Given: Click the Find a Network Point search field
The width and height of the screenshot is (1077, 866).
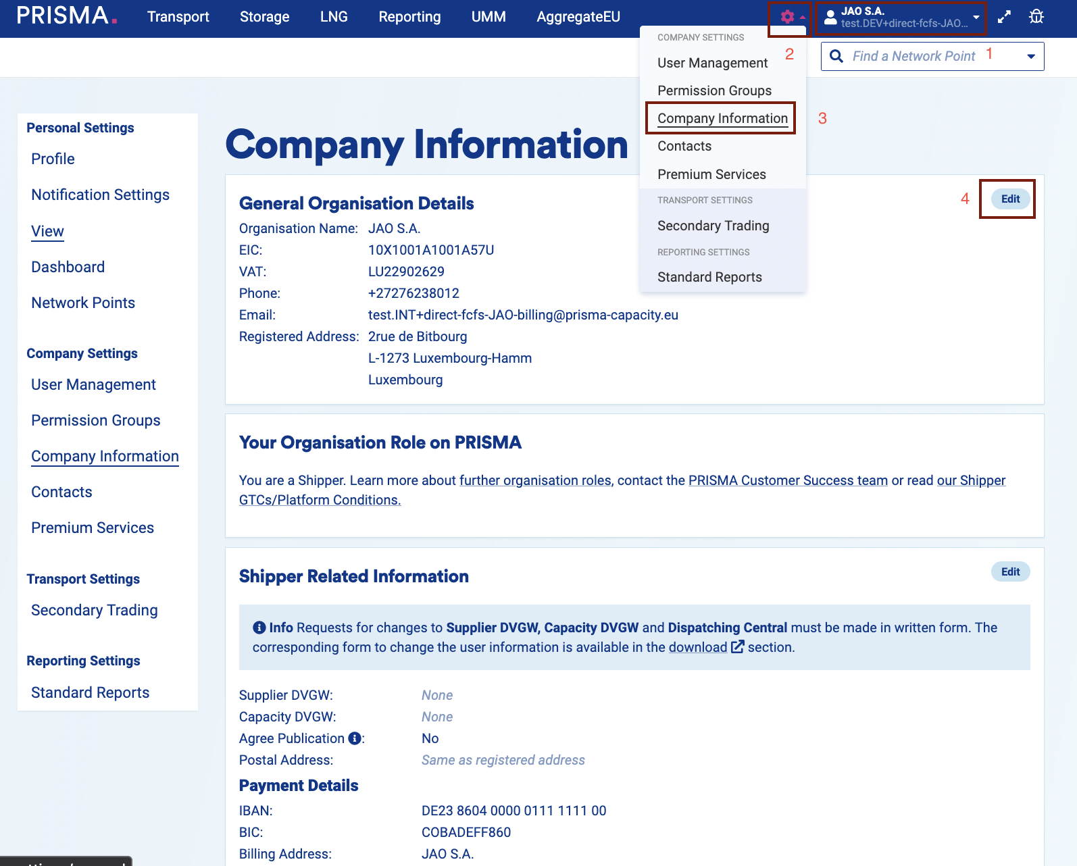Looking at the screenshot, I should click(932, 57).
